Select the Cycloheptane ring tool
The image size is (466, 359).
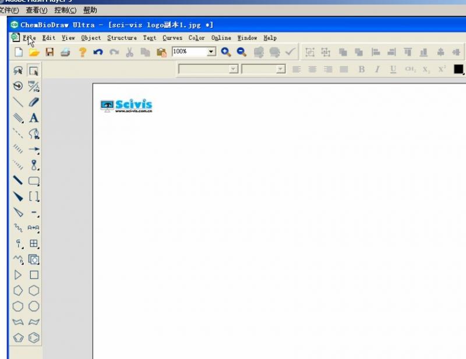pos(18,307)
